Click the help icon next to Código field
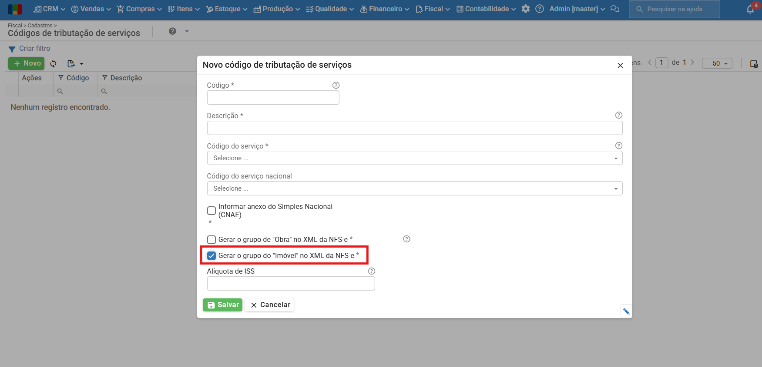 (x=336, y=85)
